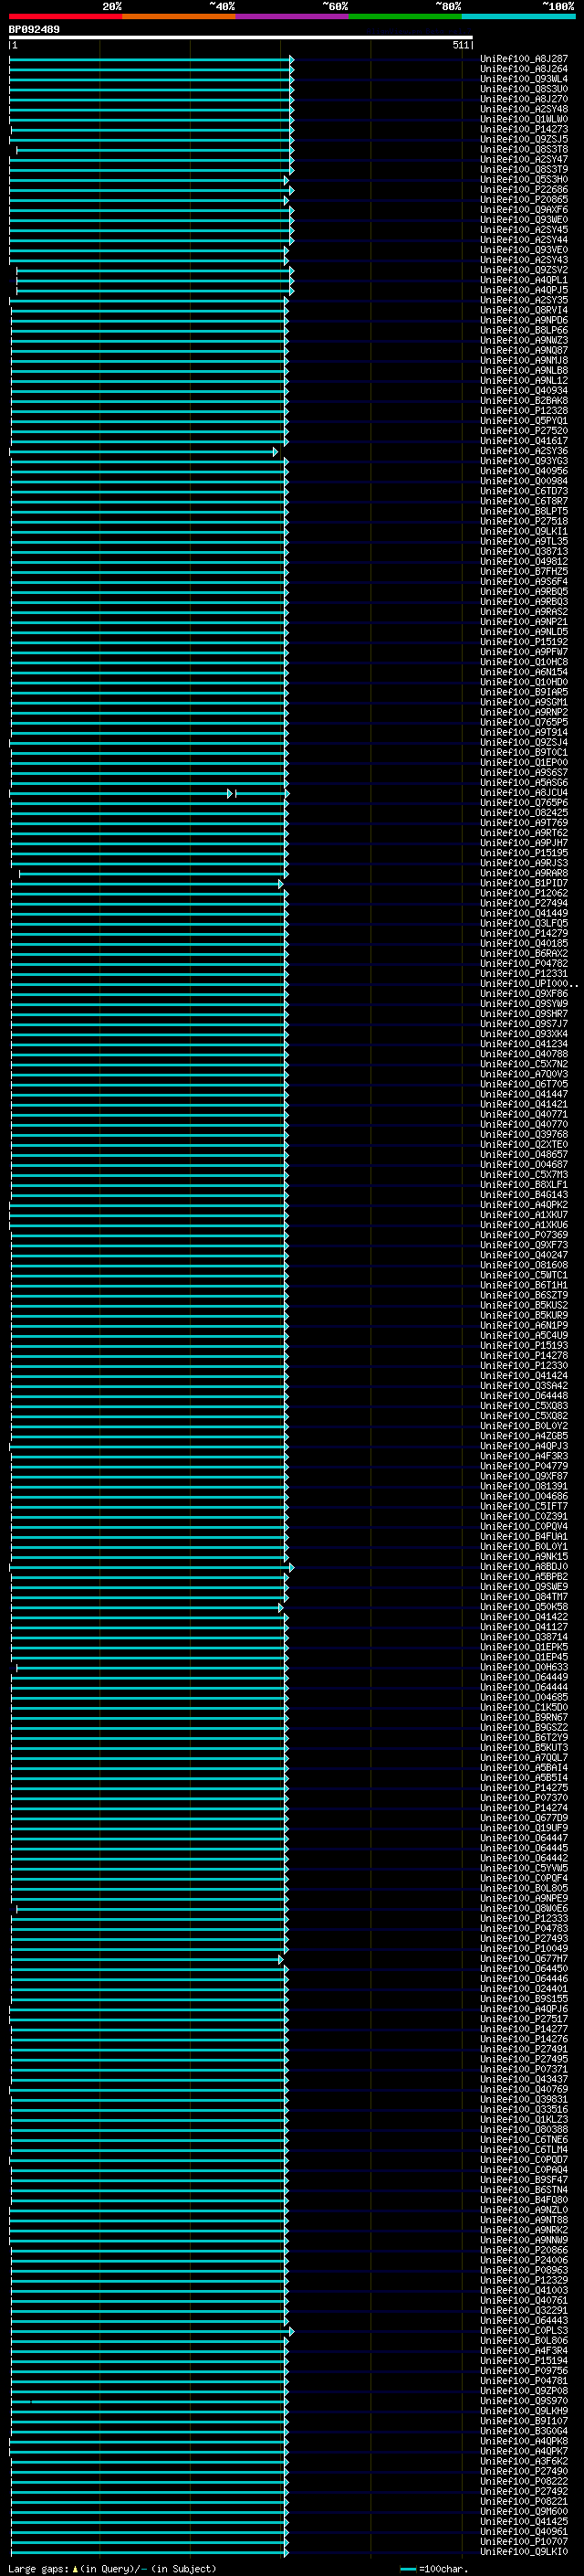Select hit label UniRef100_Q9XF73
Viewport: 584px width, 2576px height.
coord(523,1244)
